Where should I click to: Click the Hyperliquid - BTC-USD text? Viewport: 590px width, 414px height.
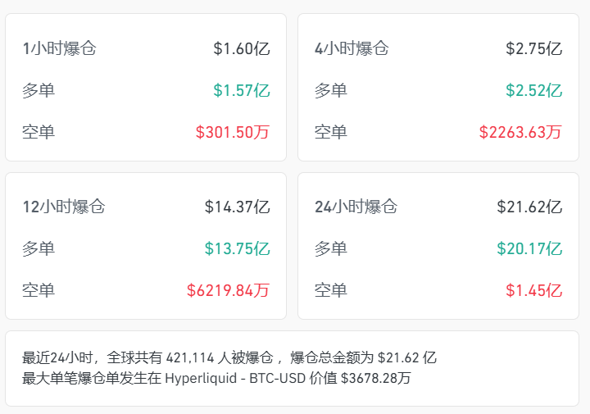(235, 378)
